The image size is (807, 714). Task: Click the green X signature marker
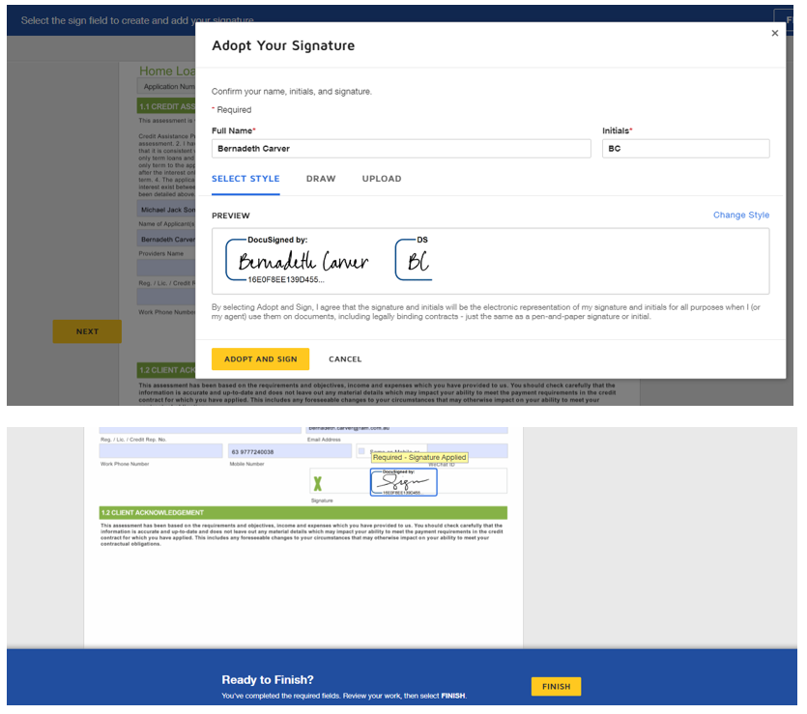[x=318, y=482]
